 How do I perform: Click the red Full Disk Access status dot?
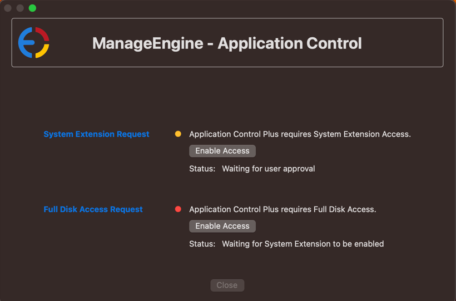point(178,209)
